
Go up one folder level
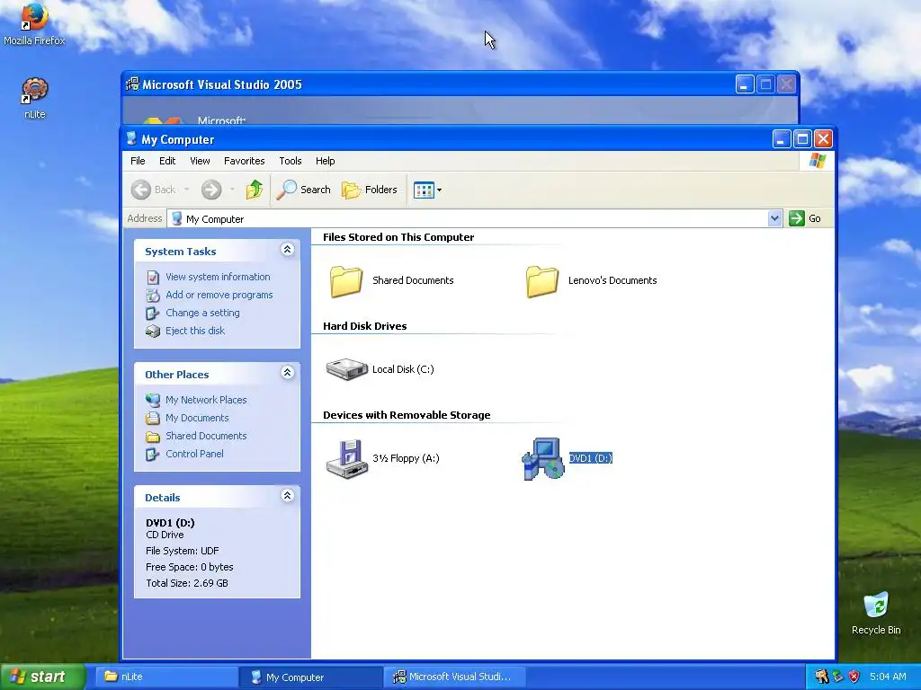pyautogui.click(x=254, y=190)
